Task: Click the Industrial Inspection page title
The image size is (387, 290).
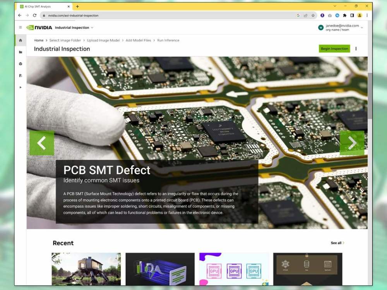Action: [x=62, y=49]
